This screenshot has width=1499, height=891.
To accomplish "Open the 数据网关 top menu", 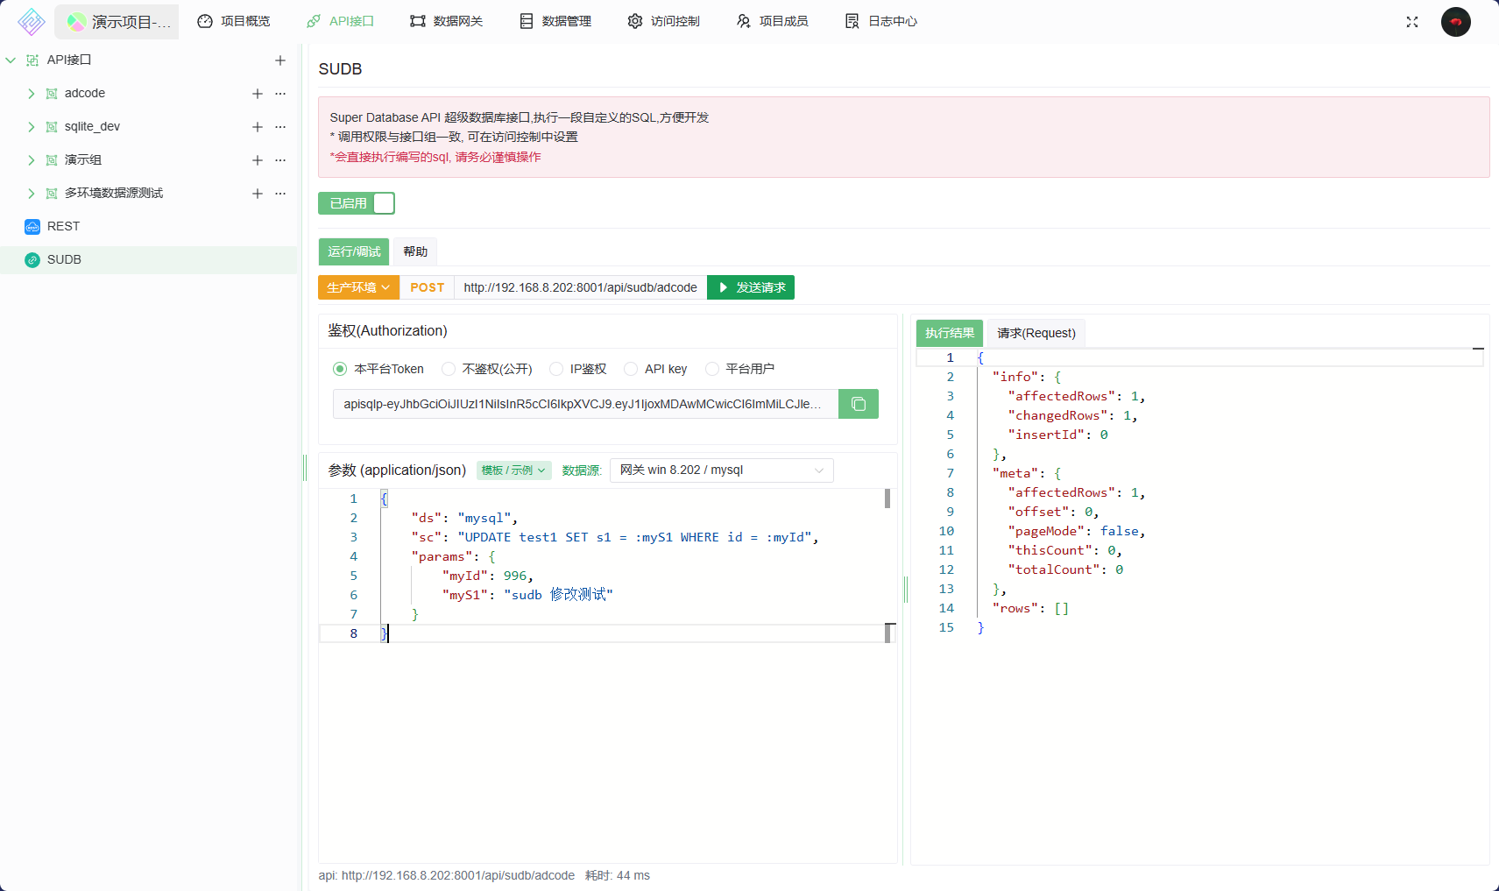I will click(447, 21).
